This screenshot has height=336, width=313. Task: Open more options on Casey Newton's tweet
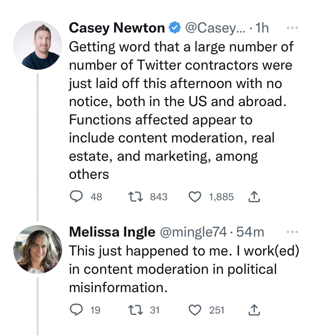[x=292, y=28]
